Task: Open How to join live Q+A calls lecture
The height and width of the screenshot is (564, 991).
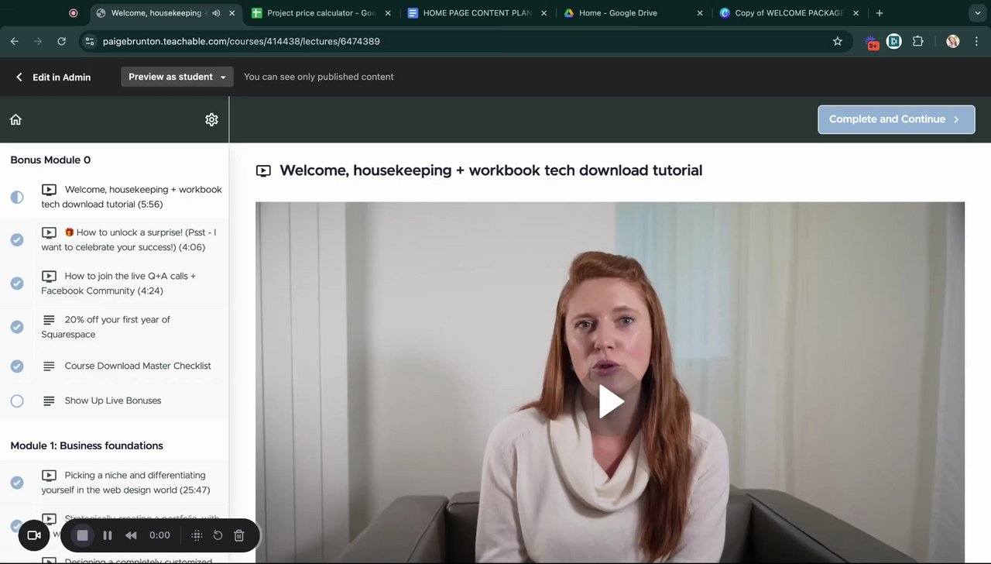Action: pyautogui.click(x=118, y=284)
